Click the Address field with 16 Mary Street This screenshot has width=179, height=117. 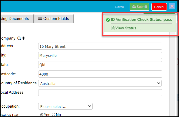coord(100,46)
